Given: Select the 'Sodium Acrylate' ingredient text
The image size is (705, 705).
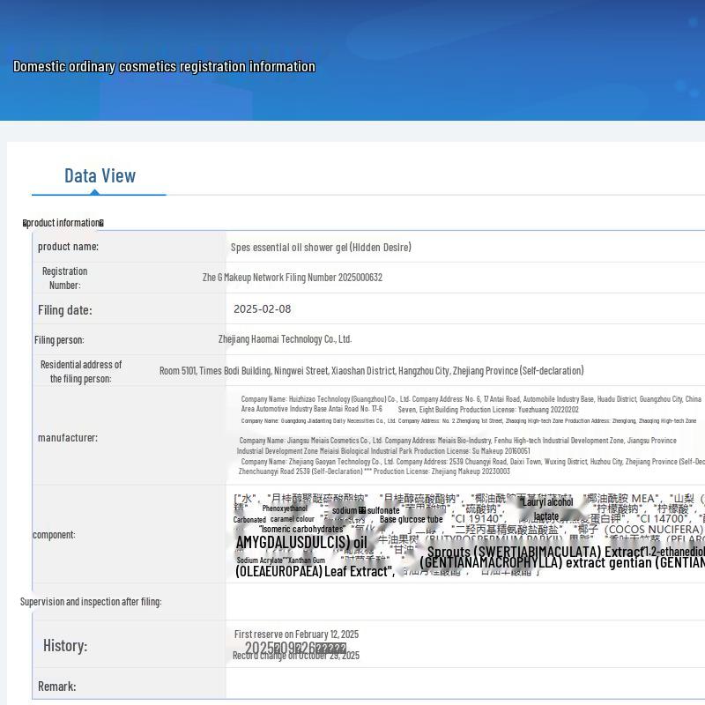Looking at the screenshot, I should [259, 560].
